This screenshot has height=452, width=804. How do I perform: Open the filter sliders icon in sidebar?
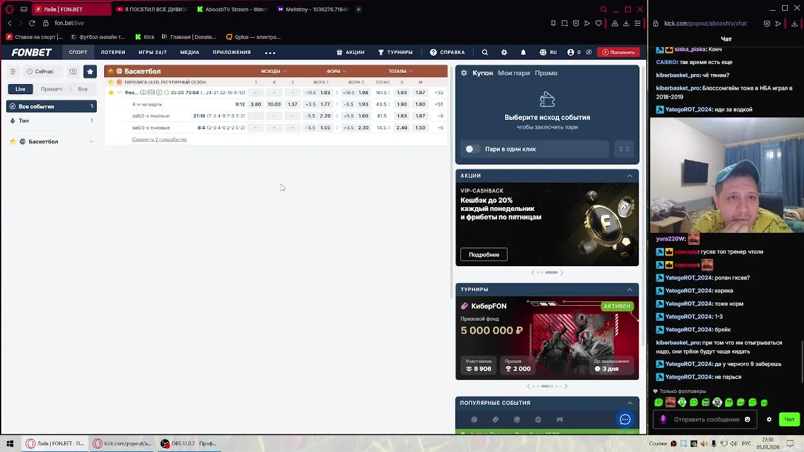[x=13, y=72]
